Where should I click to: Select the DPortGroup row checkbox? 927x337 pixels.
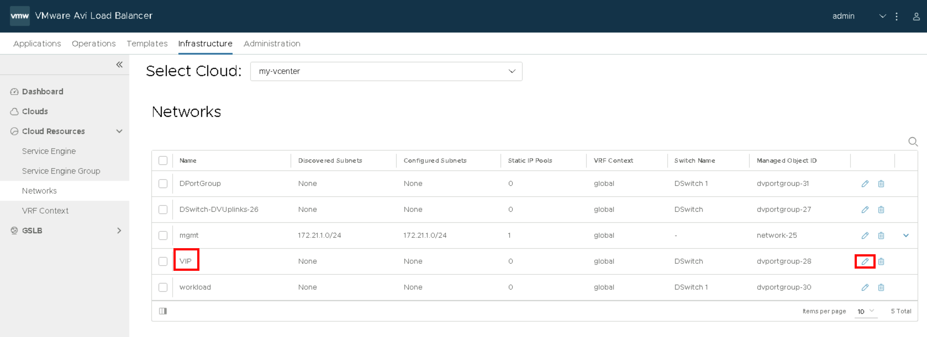[x=163, y=184]
